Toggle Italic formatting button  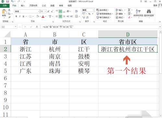(20, 16)
